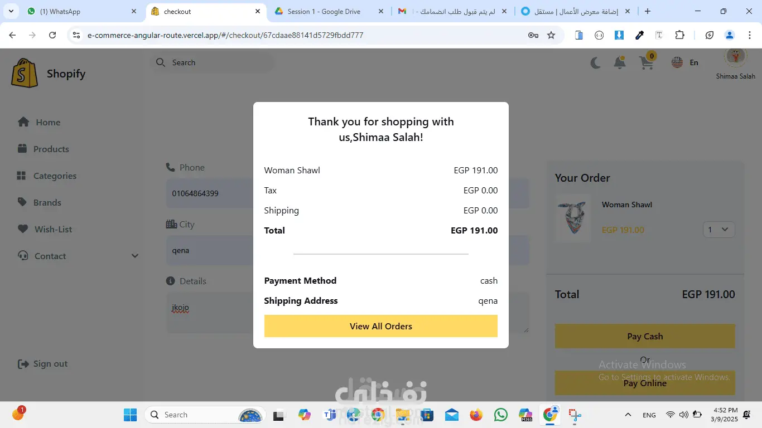Click the Shopify logo bag icon
This screenshot has width=762, height=428.
coord(25,73)
